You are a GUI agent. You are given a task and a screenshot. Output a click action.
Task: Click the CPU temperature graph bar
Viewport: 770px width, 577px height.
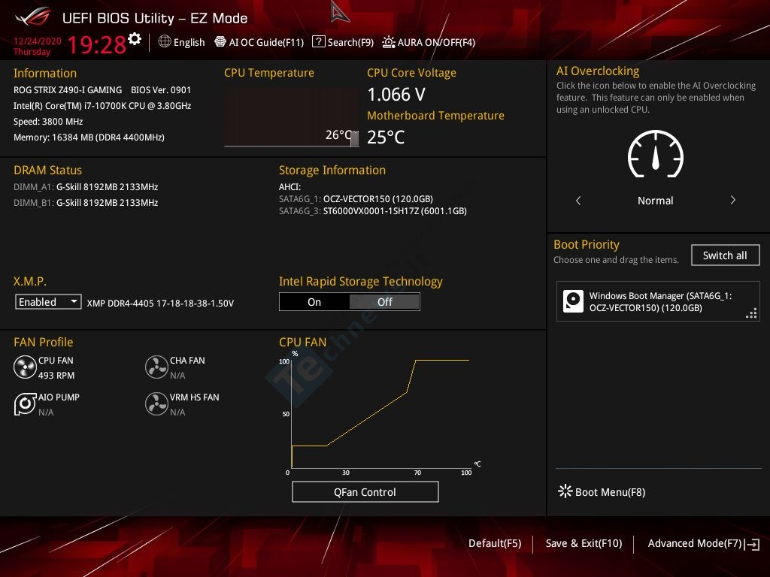(354, 139)
